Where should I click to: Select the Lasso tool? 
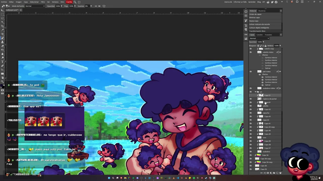3,18
